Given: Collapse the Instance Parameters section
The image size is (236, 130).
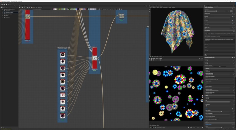Looking at the screenshot, I should point(205,57).
